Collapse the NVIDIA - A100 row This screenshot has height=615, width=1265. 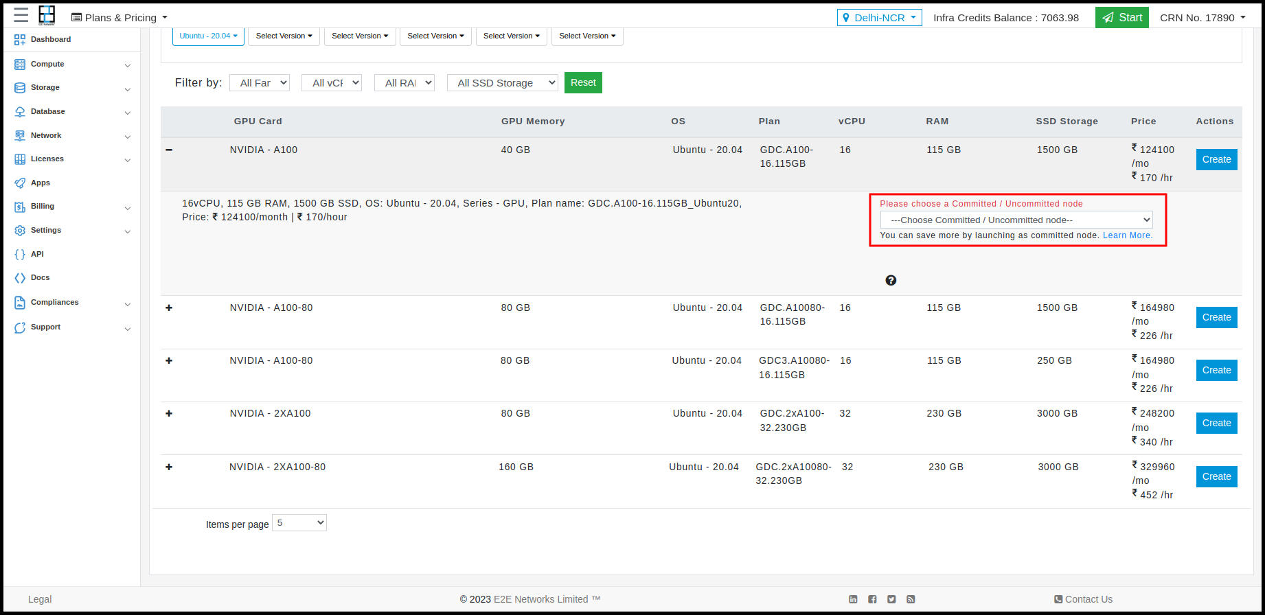pos(169,150)
